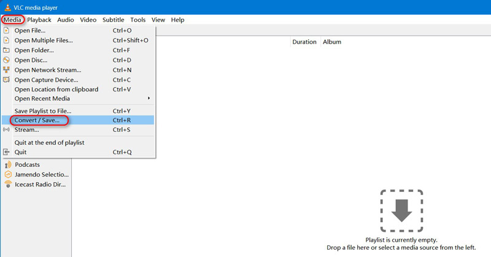
Task: Click the Ctrl+Shift+O shortcut label
Action: coord(131,40)
